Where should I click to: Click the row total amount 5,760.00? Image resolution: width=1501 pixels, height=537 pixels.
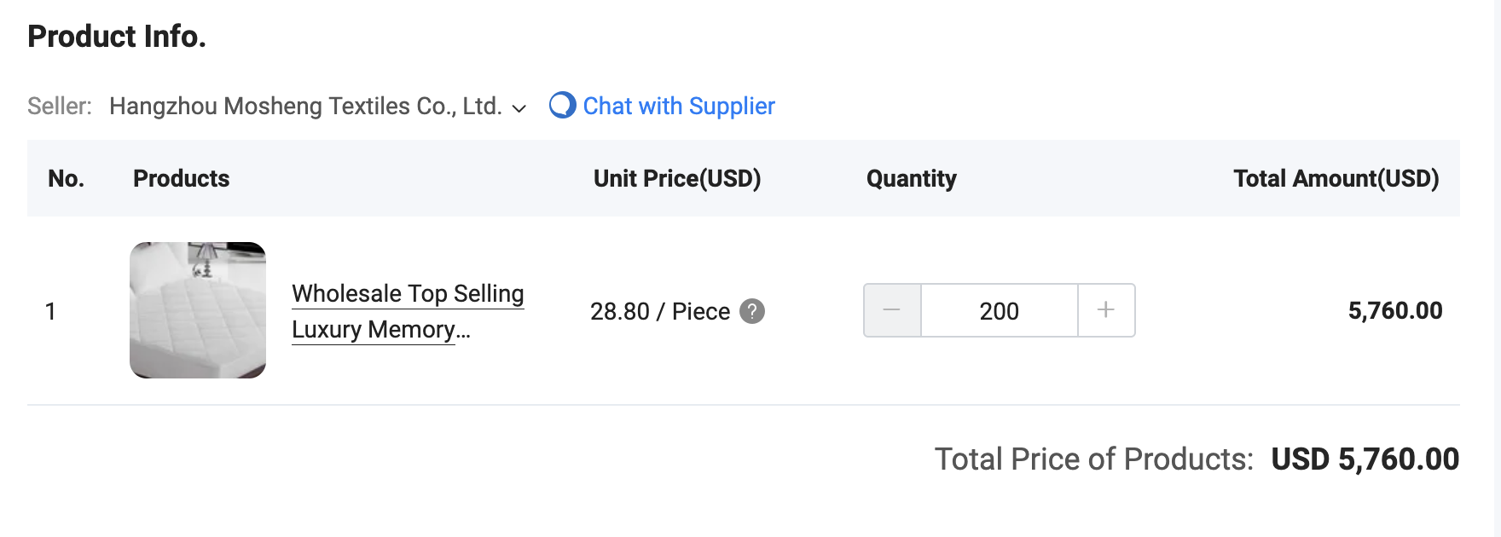(1394, 310)
